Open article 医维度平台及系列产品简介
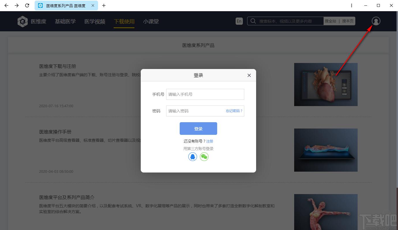Image resolution: width=398 pixels, height=230 pixels. pyautogui.click(x=67, y=198)
